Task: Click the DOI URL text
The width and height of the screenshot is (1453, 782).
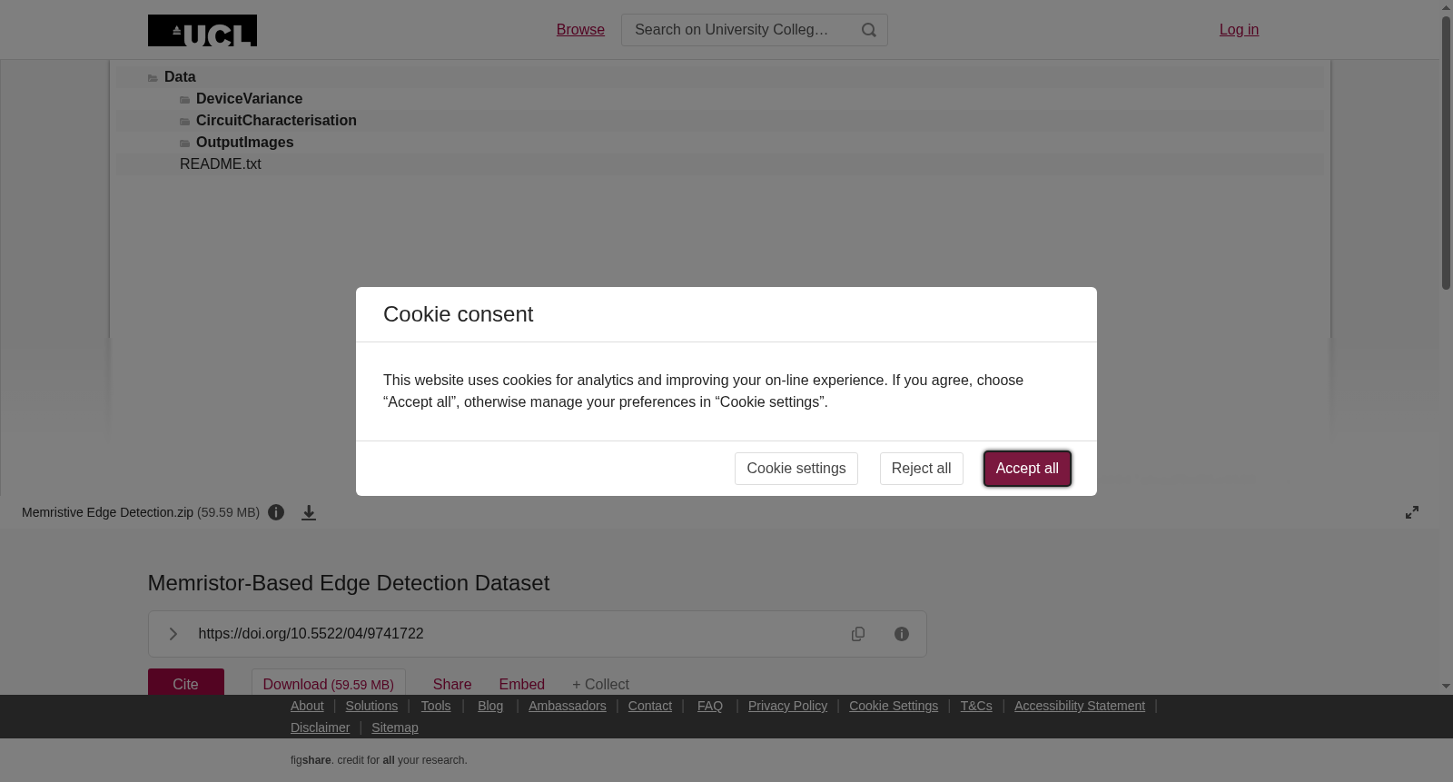Action: pyautogui.click(x=311, y=634)
